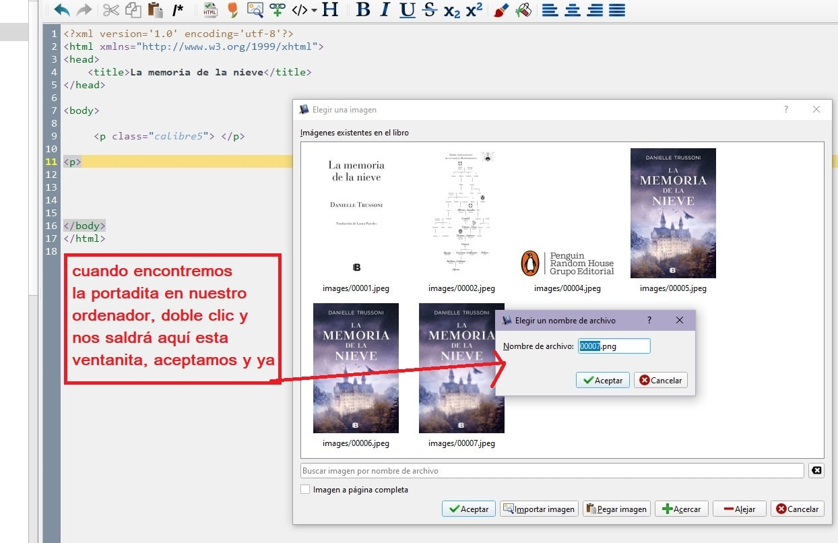Align text to the left
The width and height of the screenshot is (838, 543).
[550, 10]
